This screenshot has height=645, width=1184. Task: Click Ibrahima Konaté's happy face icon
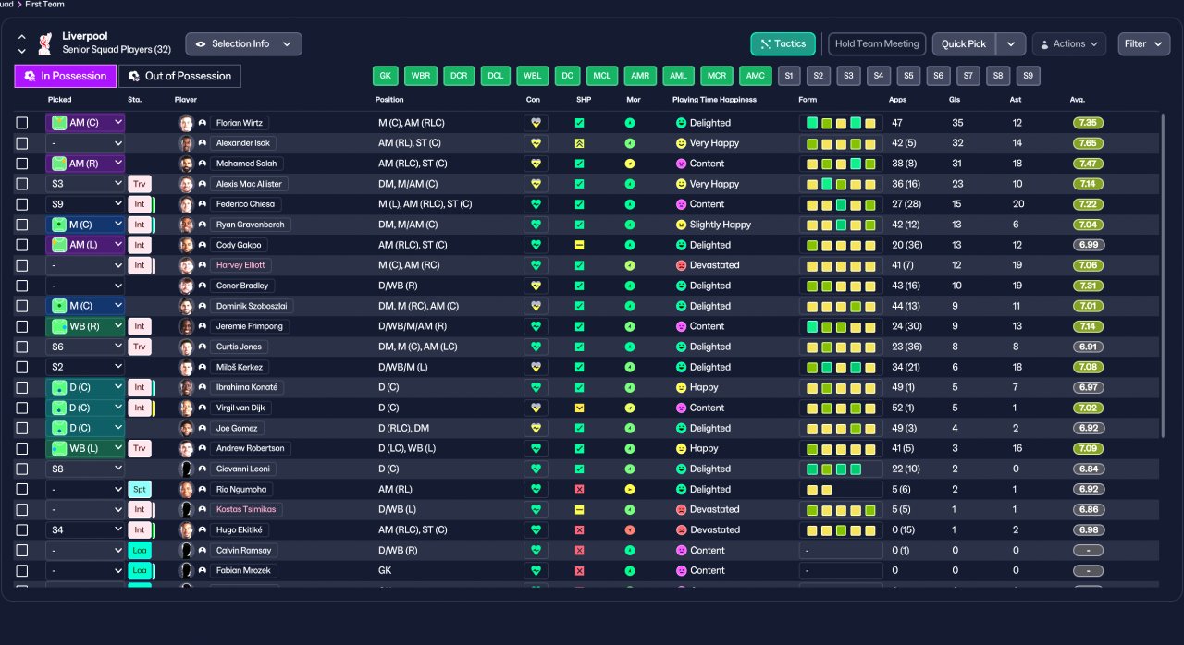681,387
